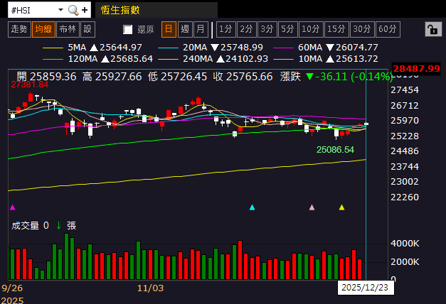Click the cyan triangle marker below chart
Image resolution: width=446 pixels, height=304 pixels.
(x=252, y=207)
